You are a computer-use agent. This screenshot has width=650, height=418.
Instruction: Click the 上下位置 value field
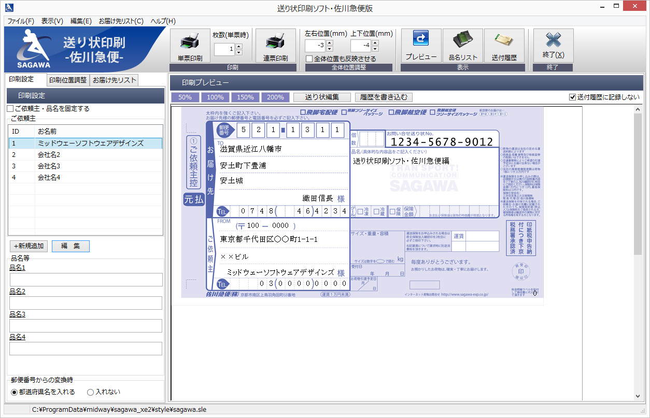click(x=361, y=45)
